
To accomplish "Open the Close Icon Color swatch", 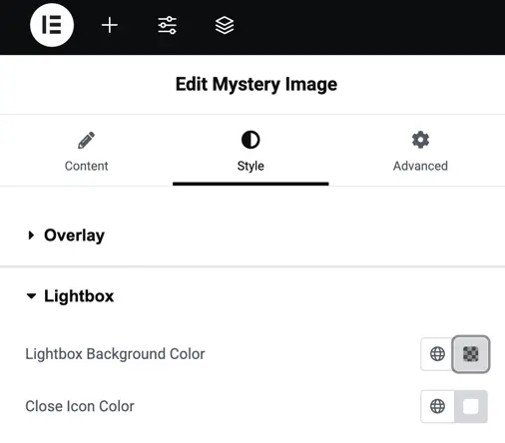I will (x=471, y=406).
